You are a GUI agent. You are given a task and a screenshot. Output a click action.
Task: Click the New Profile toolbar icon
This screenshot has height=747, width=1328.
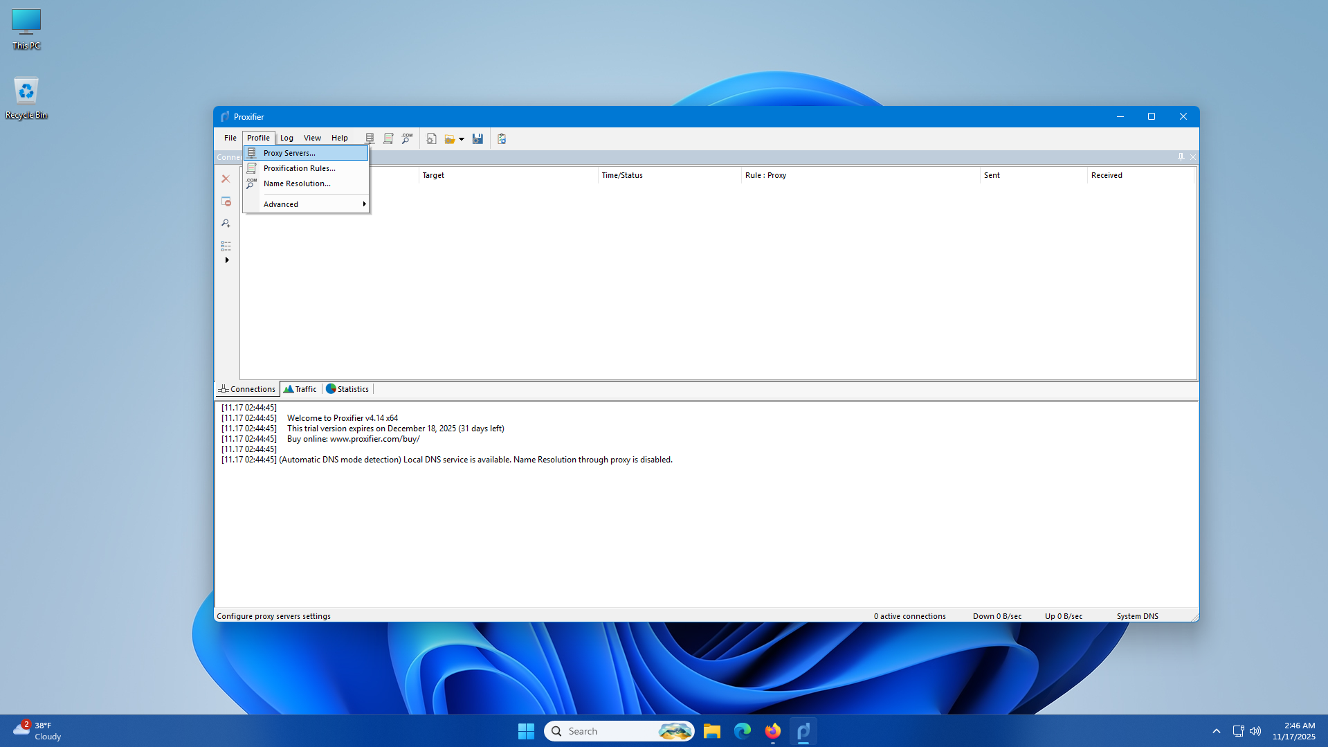pyautogui.click(x=431, y=138)
